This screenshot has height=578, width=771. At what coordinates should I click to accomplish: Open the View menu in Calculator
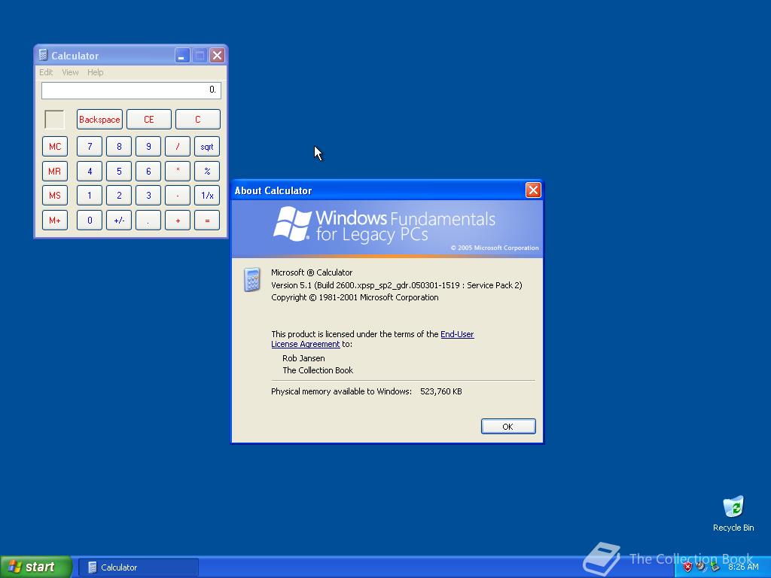tap(70, 72)
